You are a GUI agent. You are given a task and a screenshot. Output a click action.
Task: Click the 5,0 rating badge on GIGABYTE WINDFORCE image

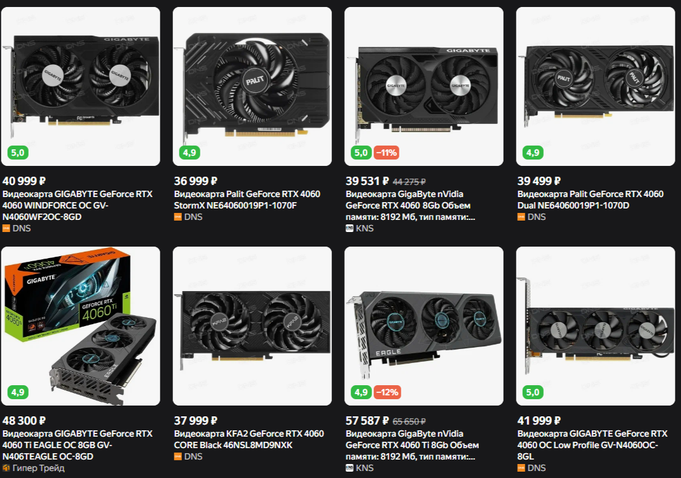(18, 153)
